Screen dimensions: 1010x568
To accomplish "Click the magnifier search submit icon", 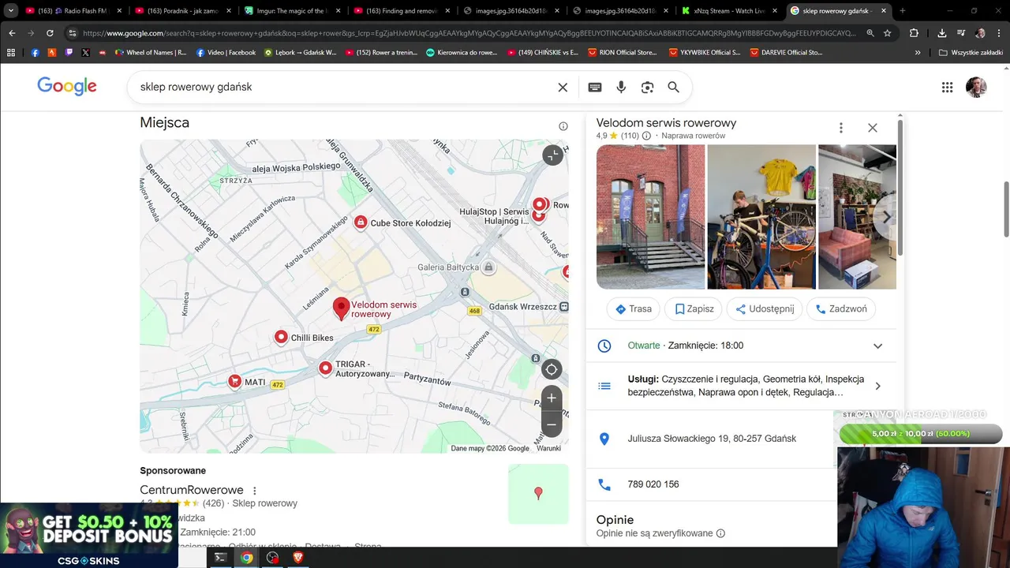I will pos(673,88).
